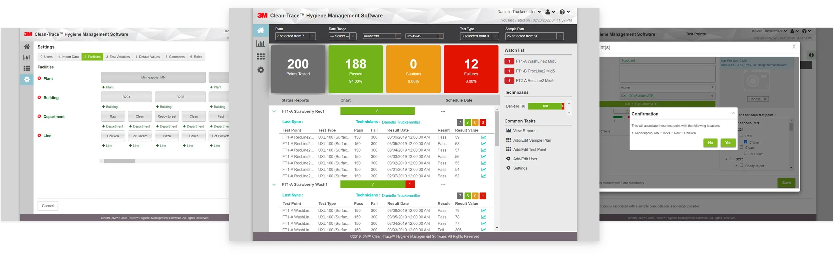This screenshot has height=254, width=834.
Task: Open the Plant filter dropdown '7 selected from 7'
Action: coord(296,36)
